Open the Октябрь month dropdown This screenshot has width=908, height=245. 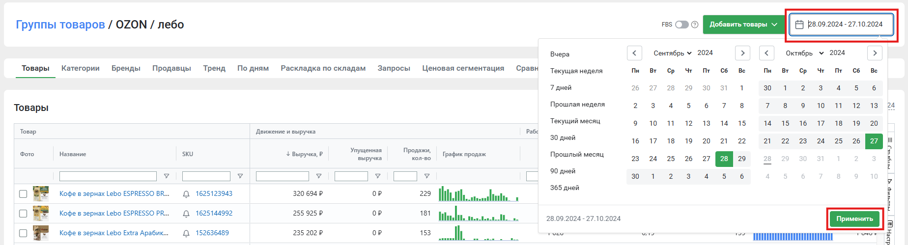coord(804,53)
